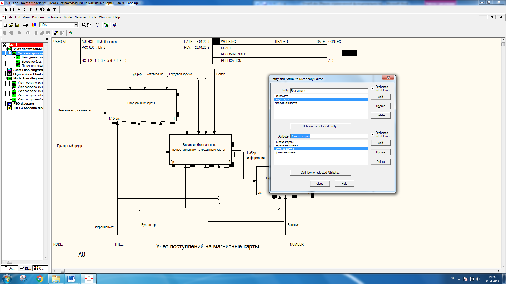Add the entity with the Add button

click(x=381, y=97)
